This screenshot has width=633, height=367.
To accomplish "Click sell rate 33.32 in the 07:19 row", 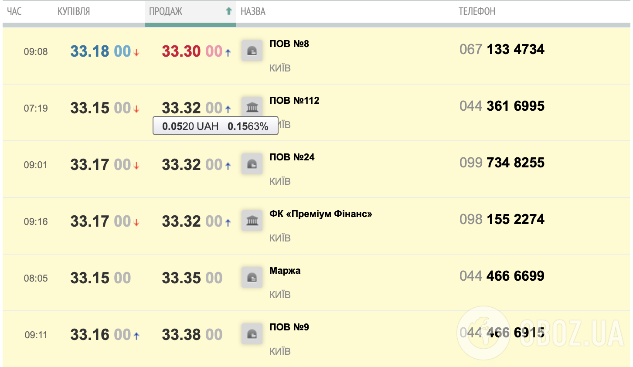I will tap(192, 108).
